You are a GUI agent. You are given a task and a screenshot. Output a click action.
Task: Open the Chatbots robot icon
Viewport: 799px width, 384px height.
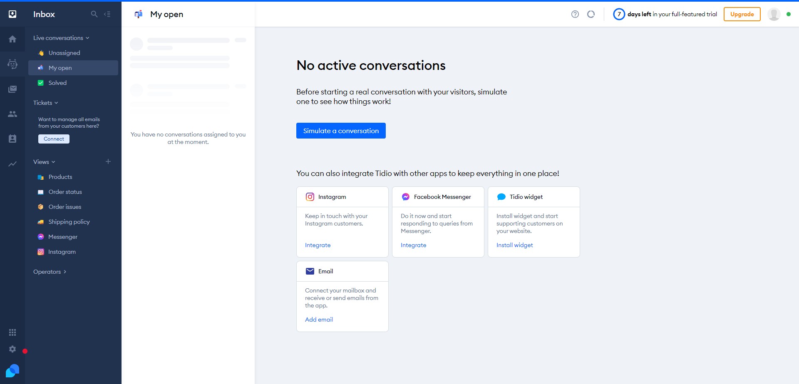pos(12,64)
